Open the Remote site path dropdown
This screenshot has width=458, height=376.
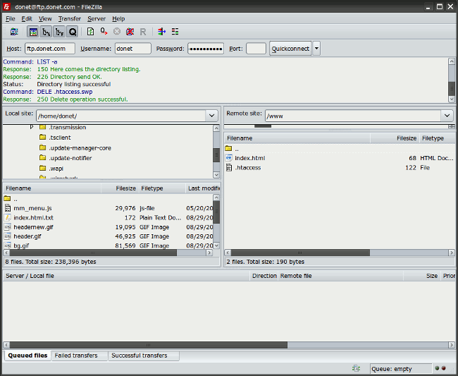pyautogui.click(x=447, y=116)
